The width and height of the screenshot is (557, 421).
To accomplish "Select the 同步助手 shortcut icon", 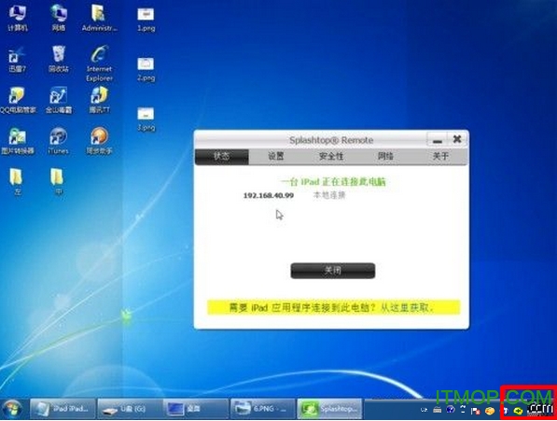I will pos(99,141).
